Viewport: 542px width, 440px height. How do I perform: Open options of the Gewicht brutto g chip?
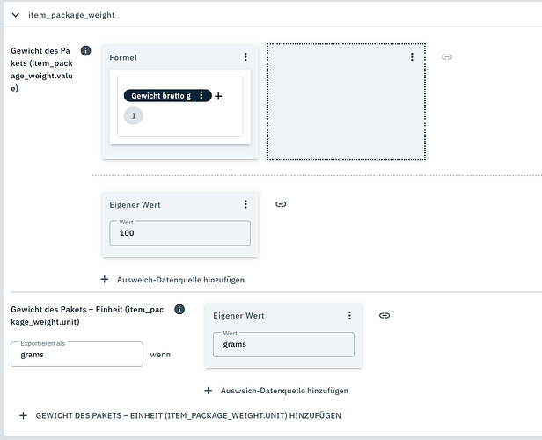tap(201, 95)
